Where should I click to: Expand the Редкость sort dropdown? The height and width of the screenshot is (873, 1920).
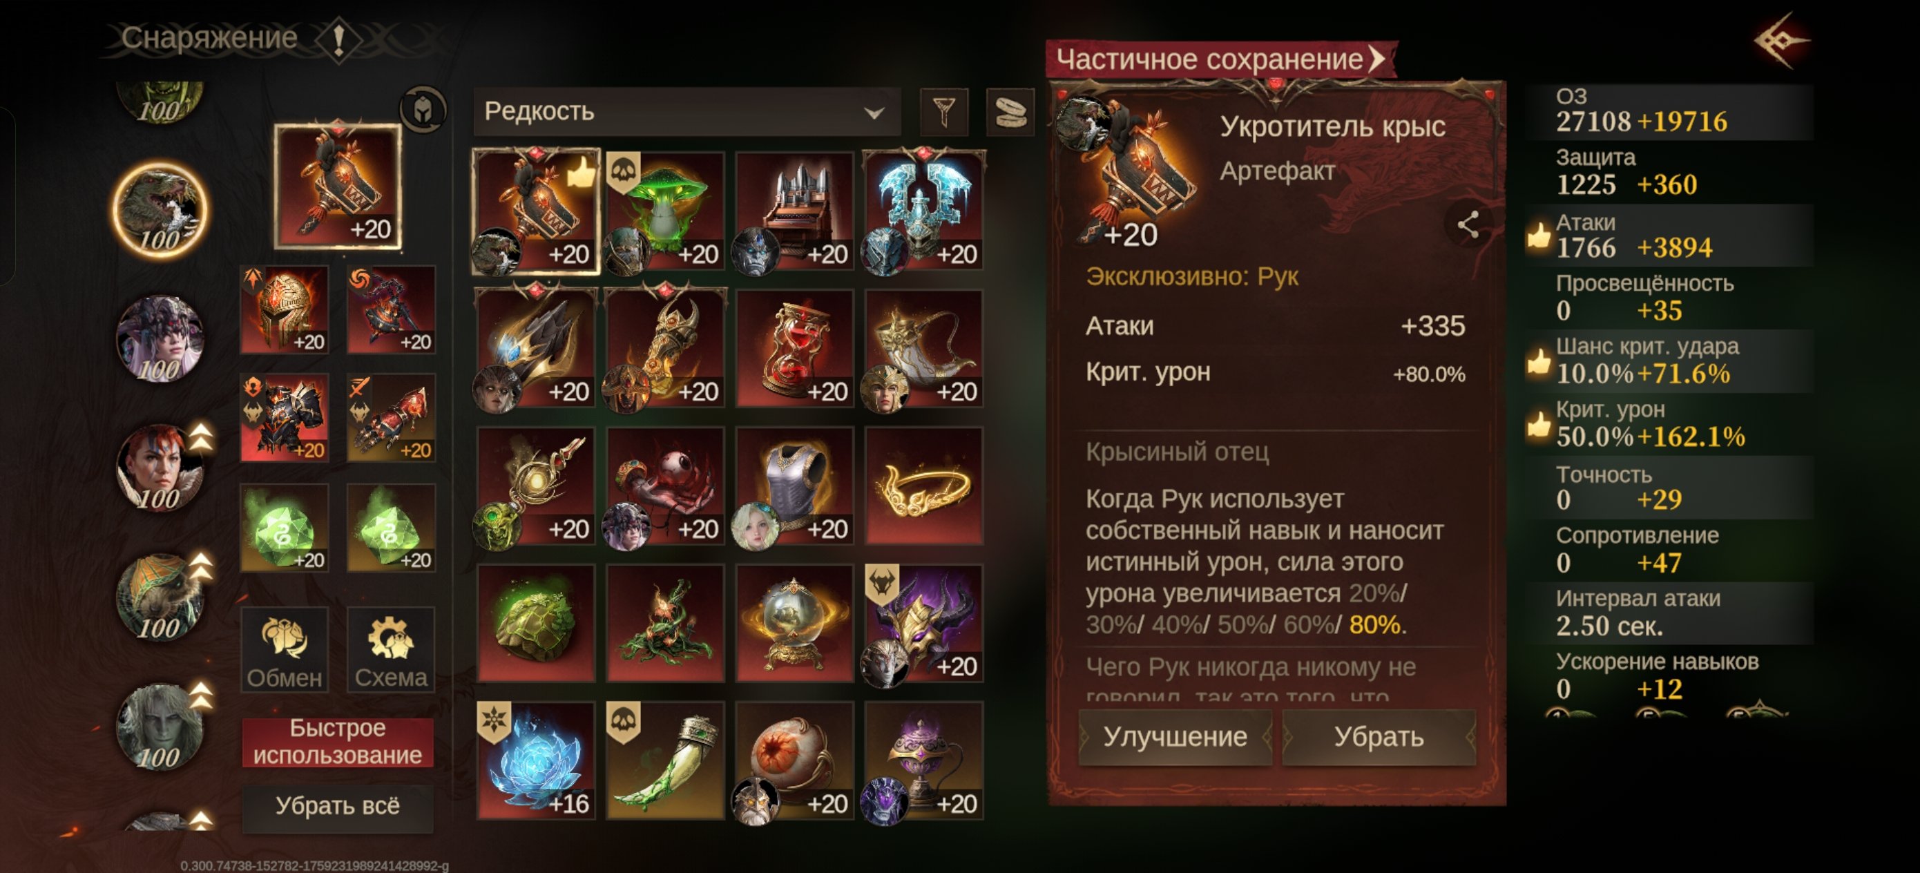(686, 112)
